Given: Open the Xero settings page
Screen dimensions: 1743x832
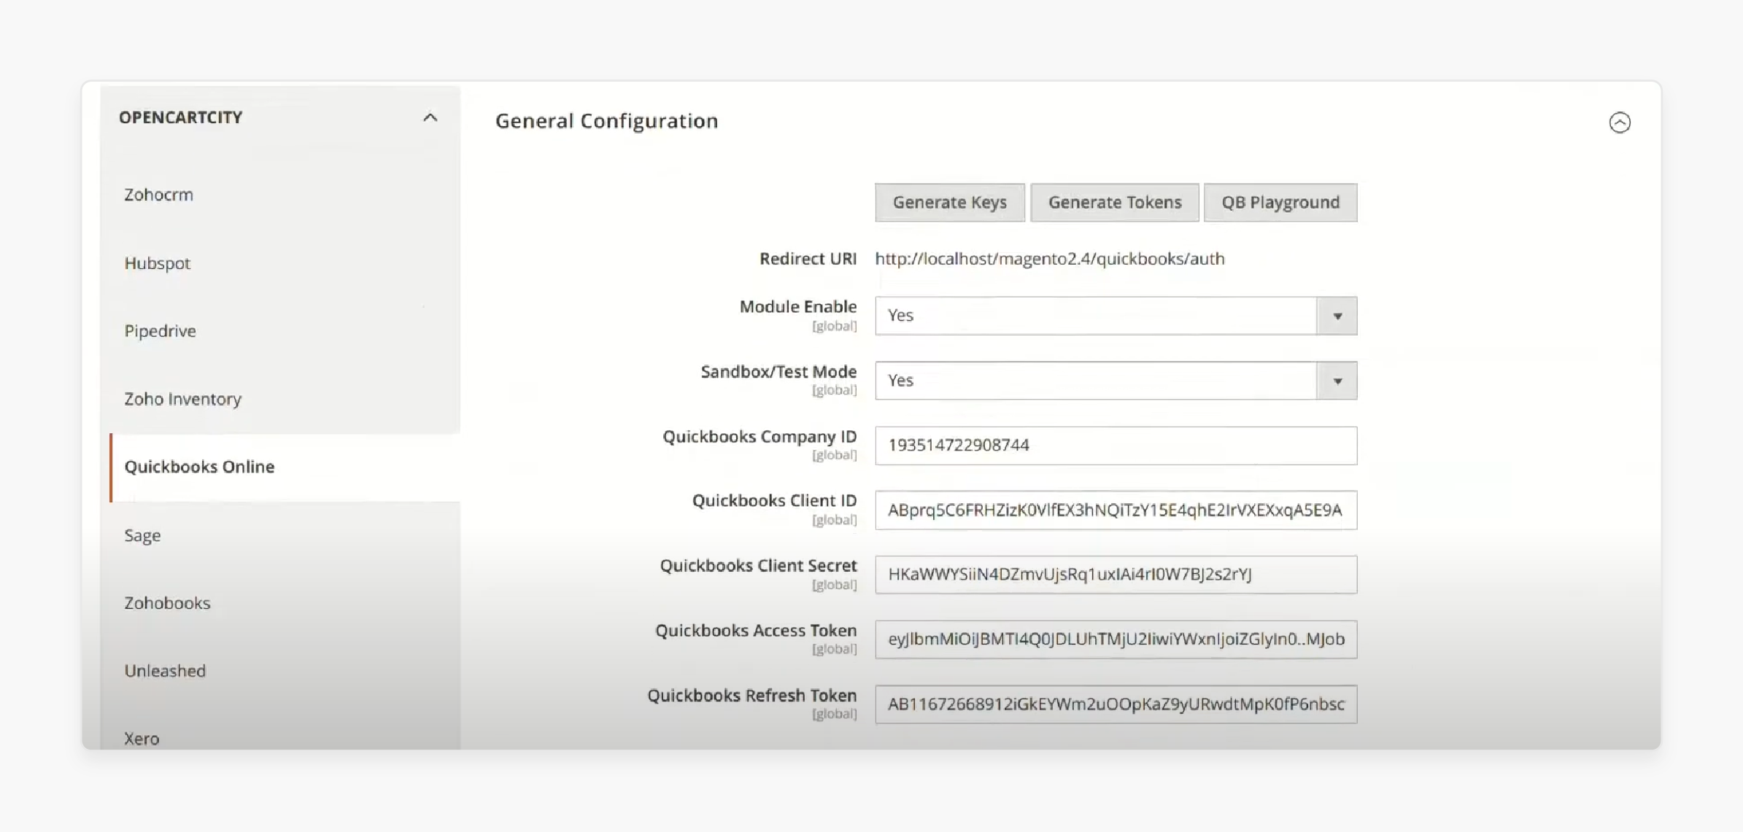Looking at the screenshot, I should click(x=142, y=739).
